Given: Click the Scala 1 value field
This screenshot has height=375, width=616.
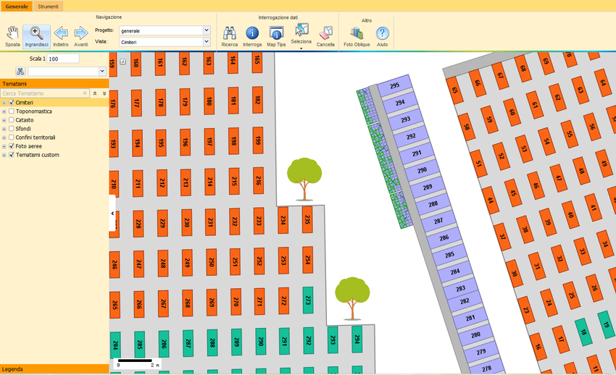Looking at the screenshot, I should click(x=63, y=59).
